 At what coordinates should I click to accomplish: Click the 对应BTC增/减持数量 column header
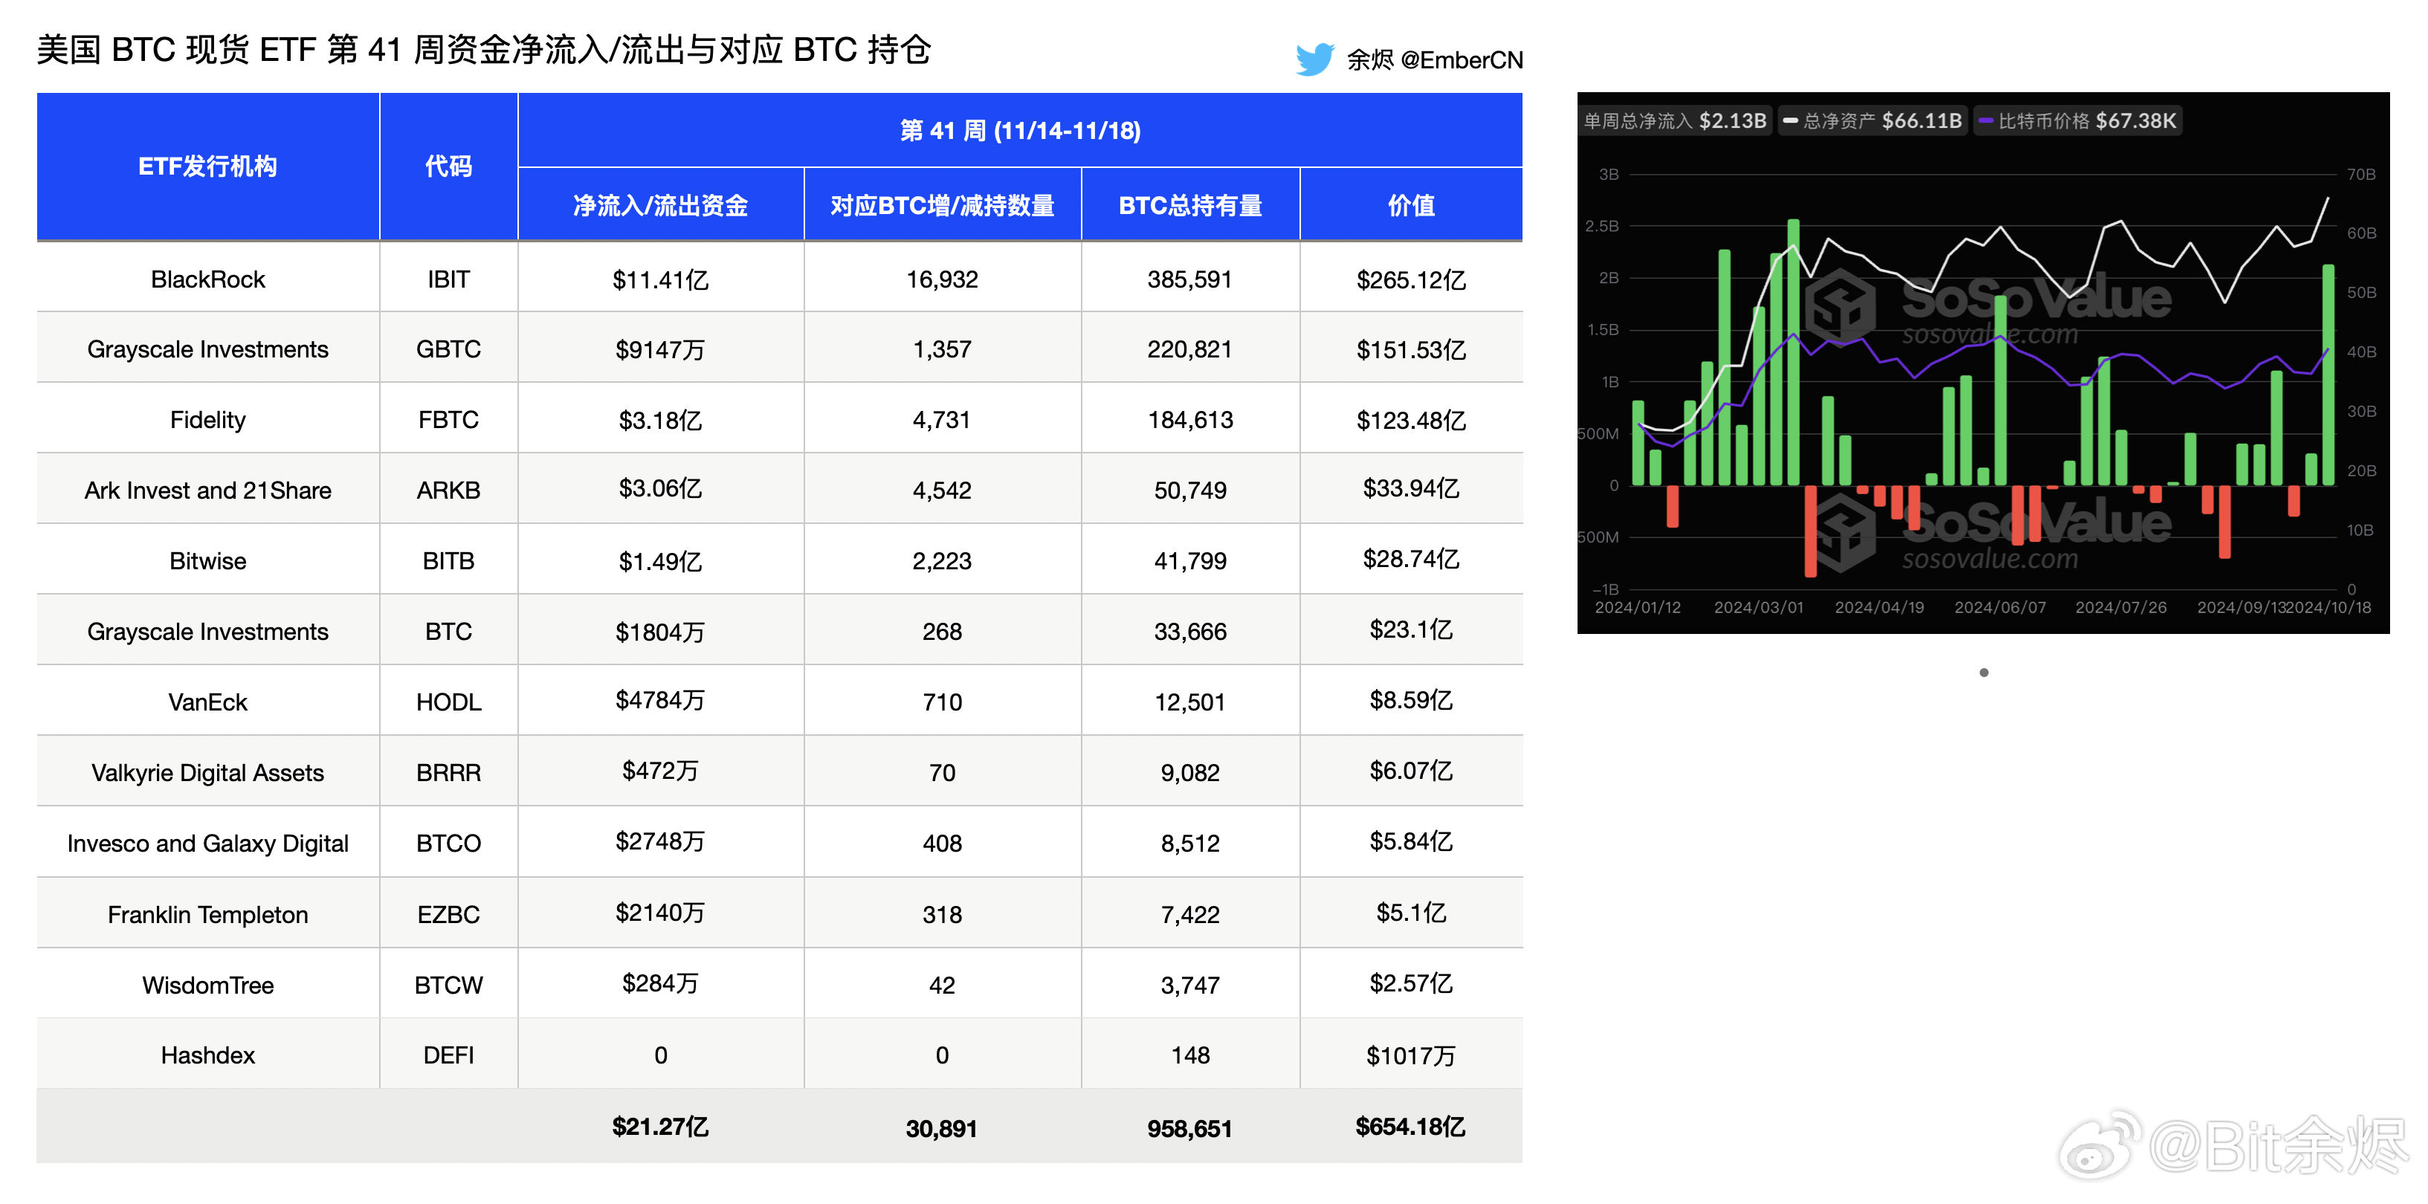(943, 205)
